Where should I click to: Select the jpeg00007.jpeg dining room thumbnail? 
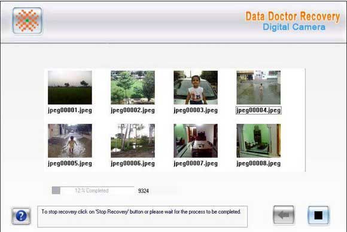(x=196, y=141)
